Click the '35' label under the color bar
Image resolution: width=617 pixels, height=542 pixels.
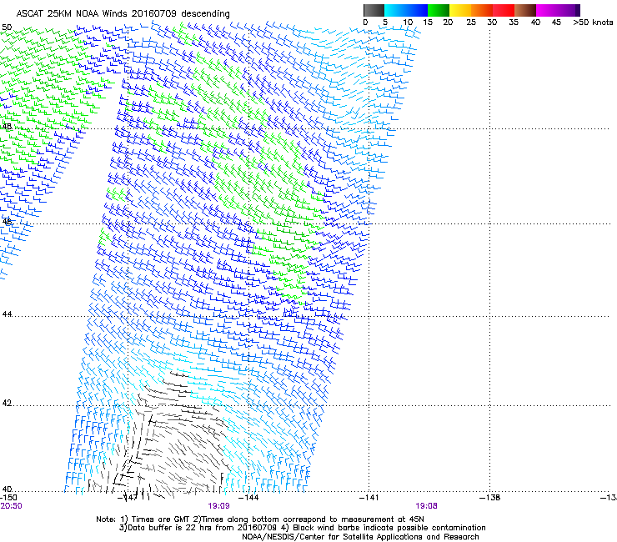[514, 23]
